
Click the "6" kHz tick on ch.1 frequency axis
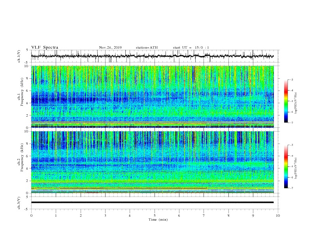coord(28,91)
